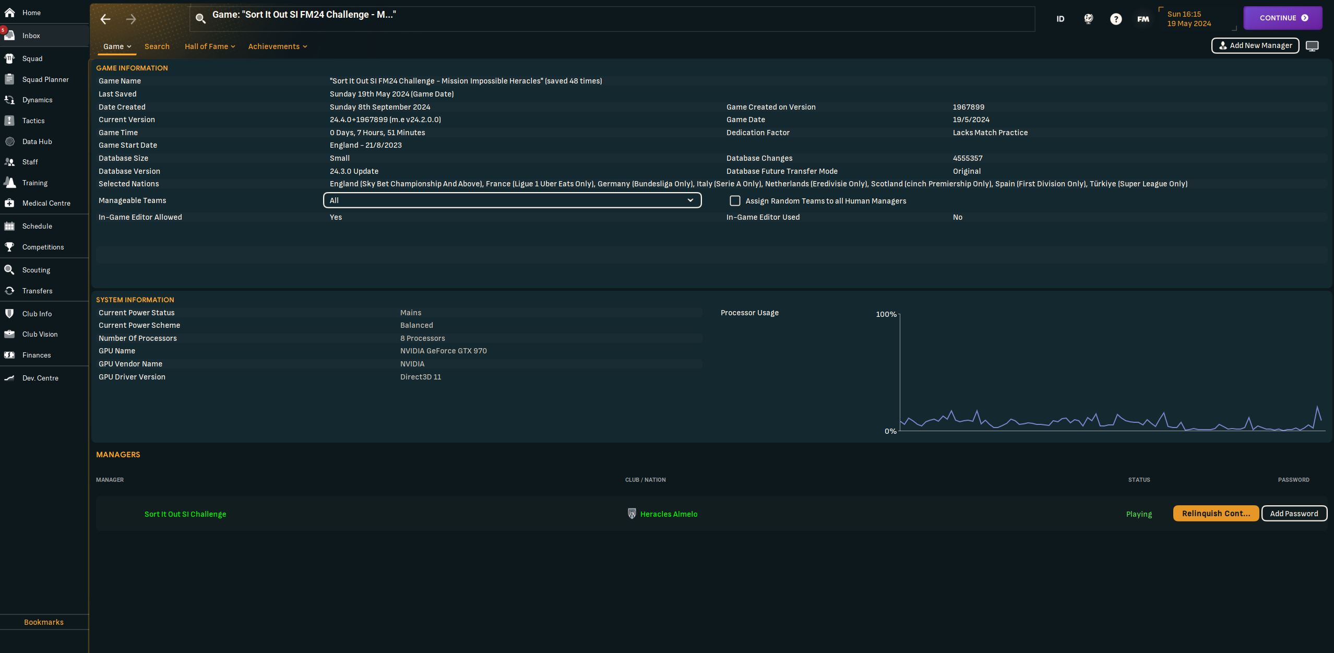Click the 'Playing' status text

pos(1139,514)
